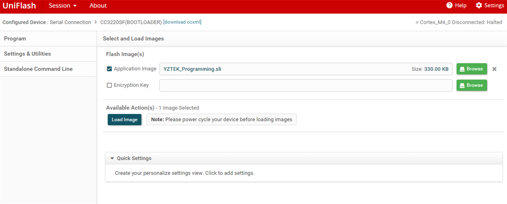Image resolution: width=507 pixels, height=204 pixels.
Task: Open Settings & Utilities sidebar item
Action: 48,54
